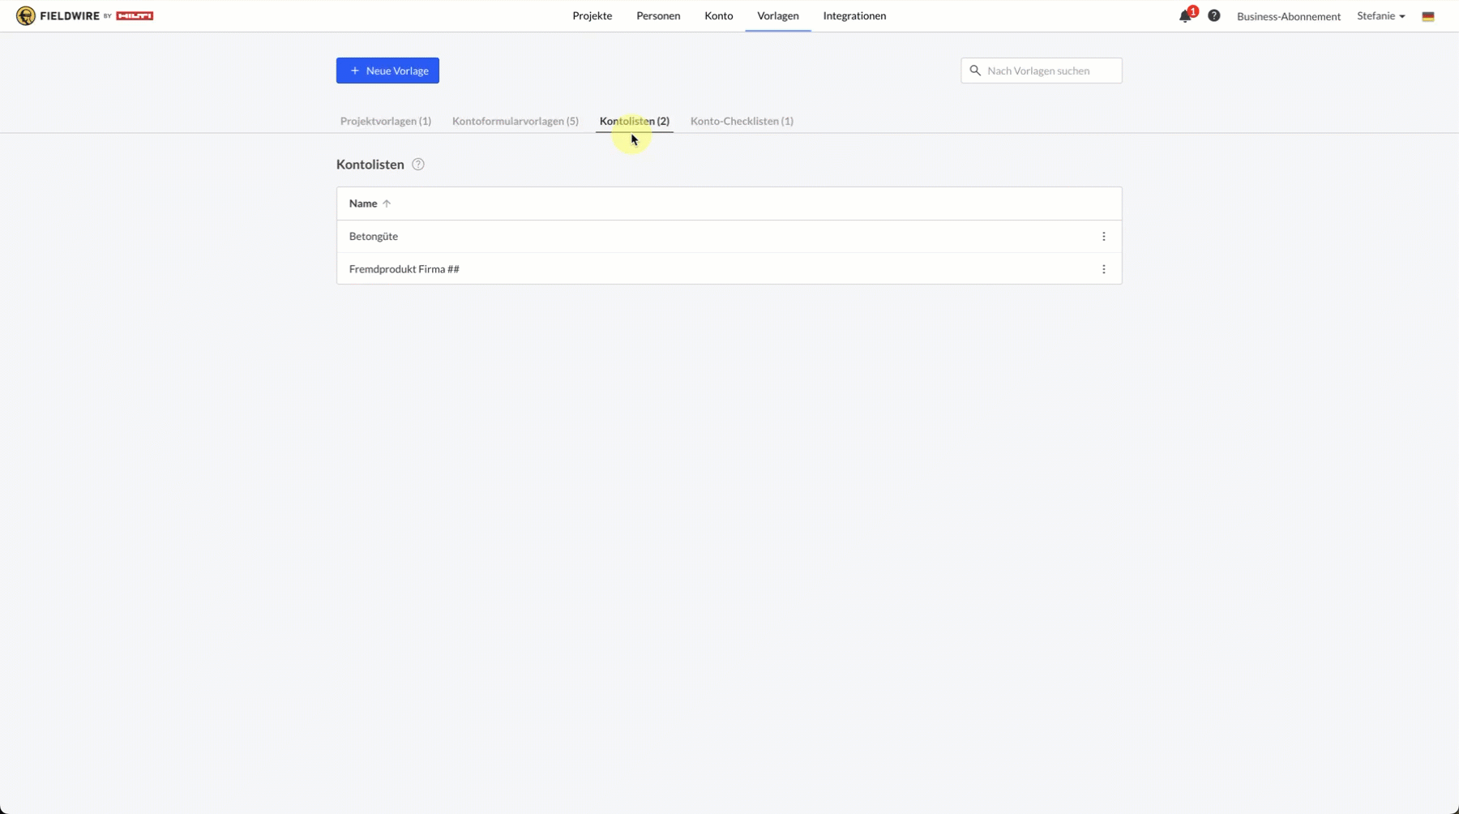Click the Kontolisten info help icon
Screen dimensions: 1459x814
(418, 165)
